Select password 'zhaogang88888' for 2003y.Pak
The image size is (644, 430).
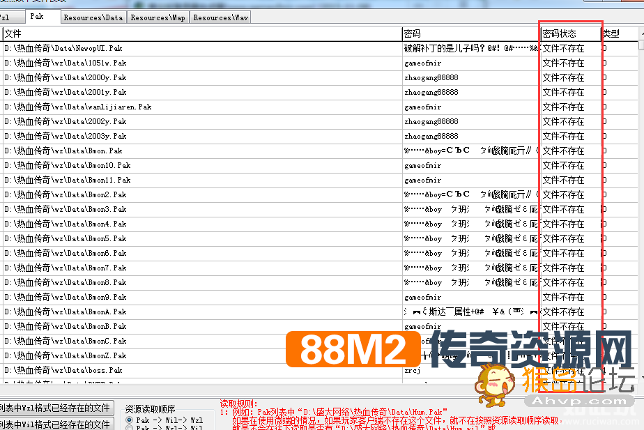431,137
